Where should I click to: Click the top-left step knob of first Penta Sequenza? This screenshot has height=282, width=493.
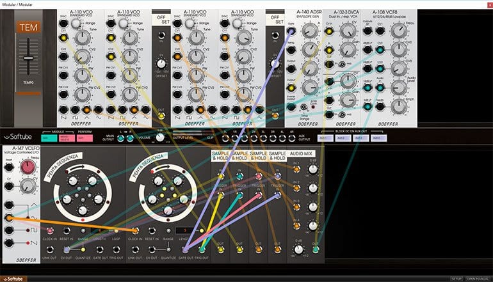click(72, 181)
